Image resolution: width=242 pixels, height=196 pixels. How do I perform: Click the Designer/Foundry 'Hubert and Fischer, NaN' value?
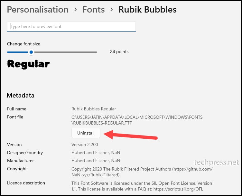(96, 153)
